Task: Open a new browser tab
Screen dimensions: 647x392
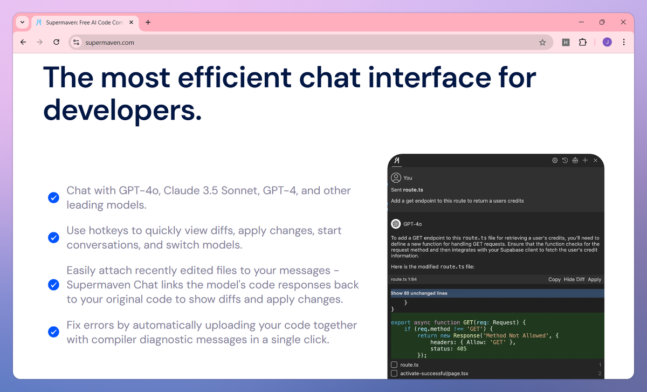Action: (x=148, y=23)
